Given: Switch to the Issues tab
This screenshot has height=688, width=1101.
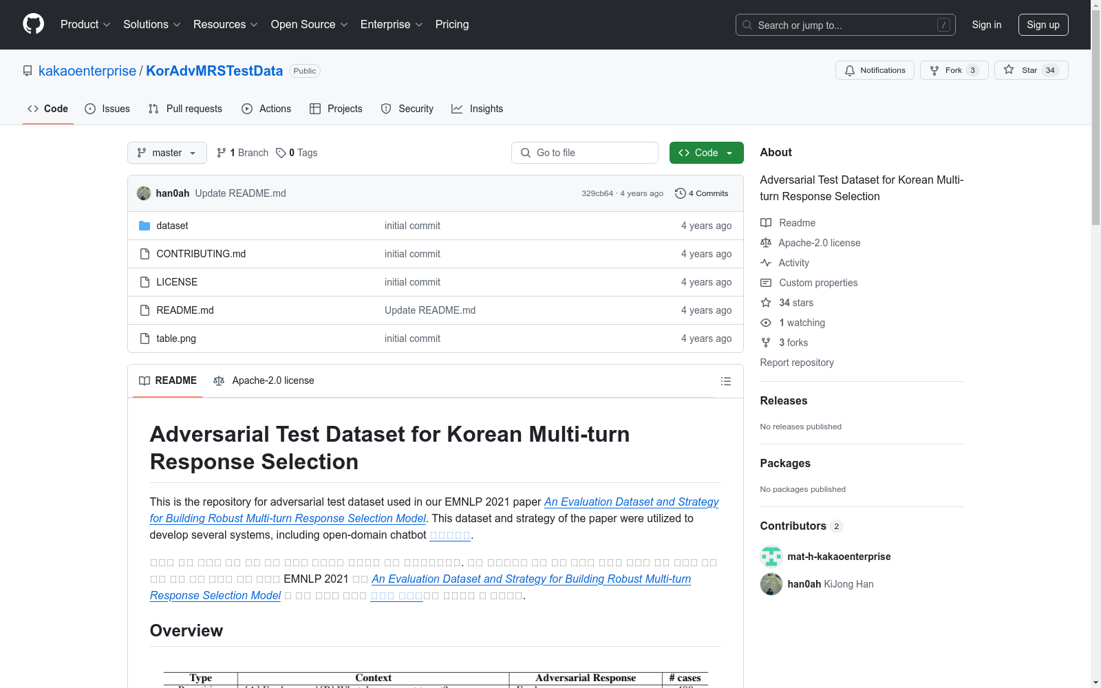Looking at the screenshot, I should coord(107,109).
